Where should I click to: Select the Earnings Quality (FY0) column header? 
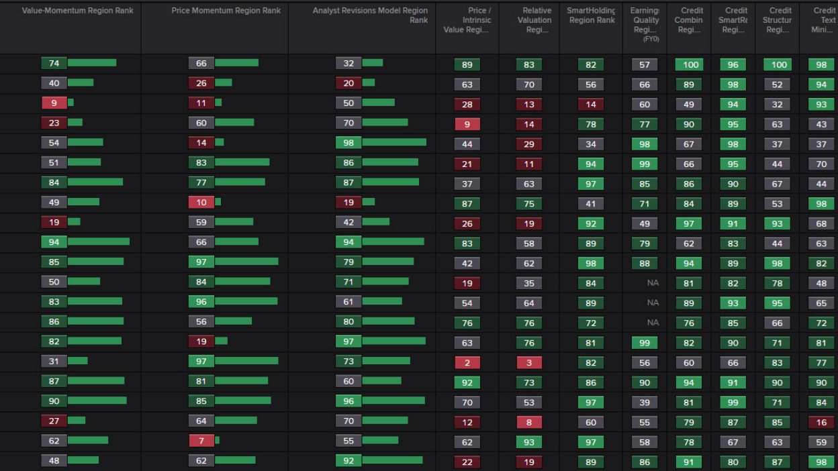coord(645,25)
